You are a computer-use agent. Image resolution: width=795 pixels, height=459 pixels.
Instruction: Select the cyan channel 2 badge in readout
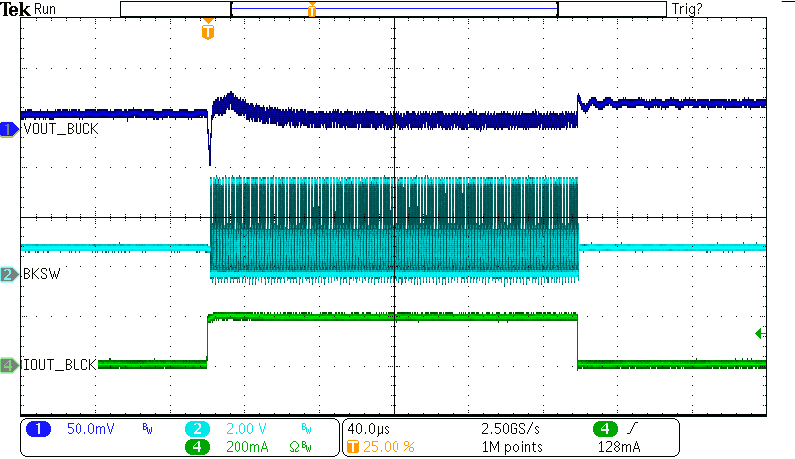(x=197, y=429)
